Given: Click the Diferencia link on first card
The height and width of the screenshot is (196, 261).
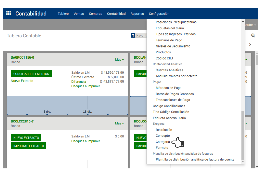Looking at the screenshot, I should (x=79, y=82).
